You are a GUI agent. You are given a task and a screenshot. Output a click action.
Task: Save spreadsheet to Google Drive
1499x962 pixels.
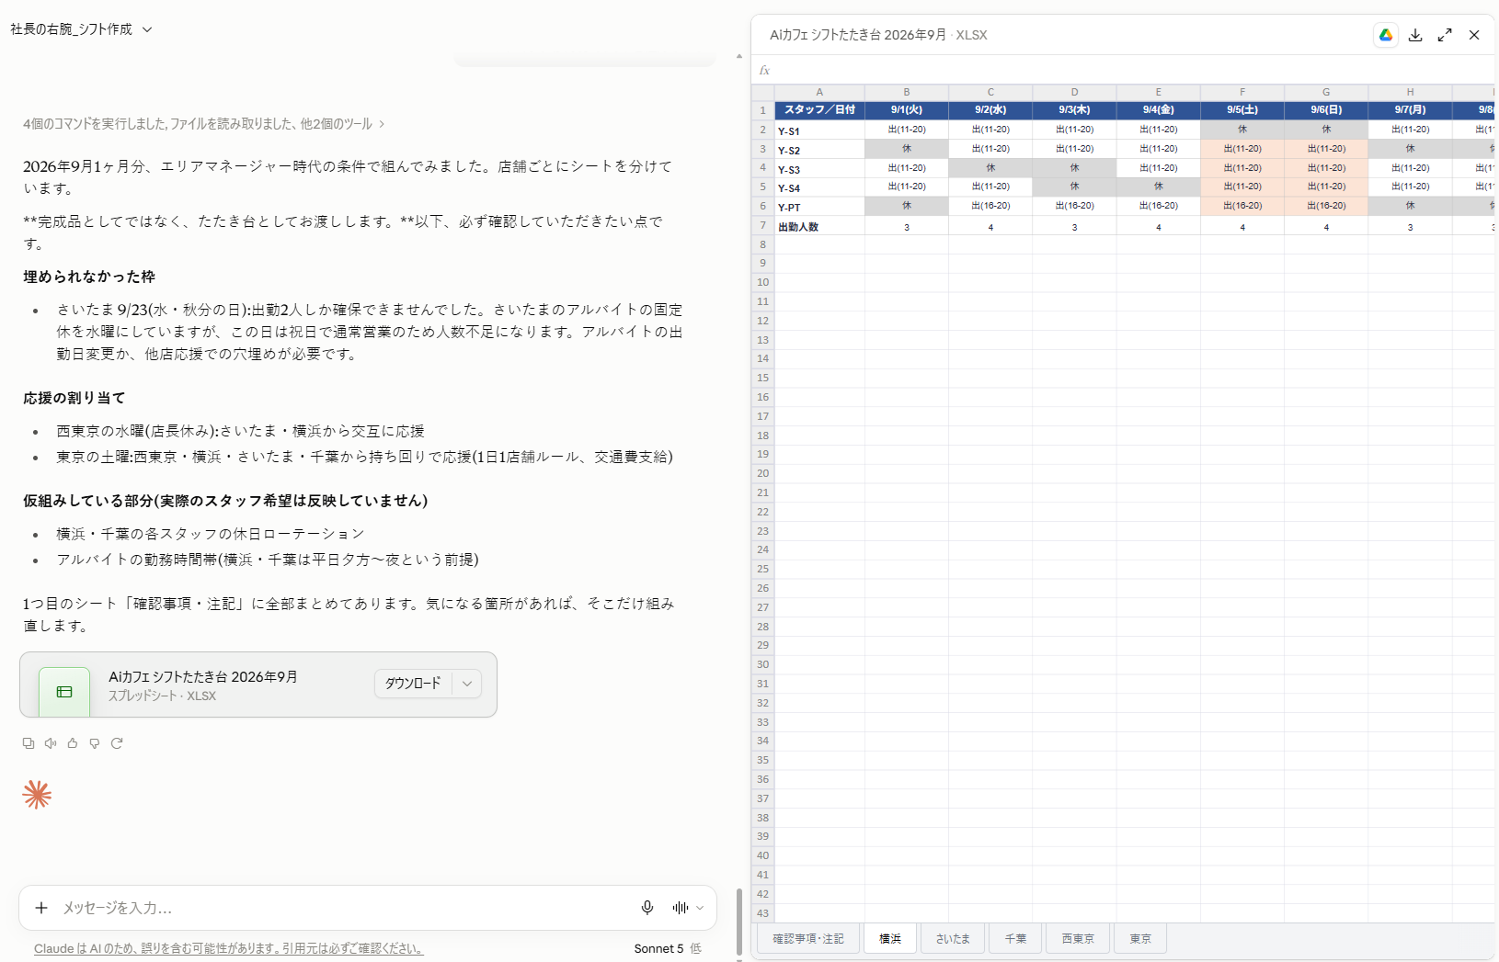point(1386,35)
